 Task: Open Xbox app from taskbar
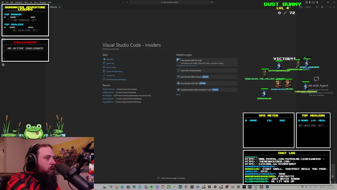click(x=169, y=187)
